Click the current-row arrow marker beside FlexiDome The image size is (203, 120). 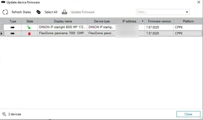(2, 33)
